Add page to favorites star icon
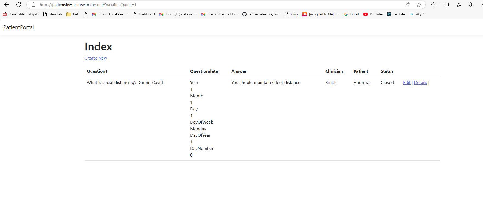483x215 pixels. pos(419,5)
